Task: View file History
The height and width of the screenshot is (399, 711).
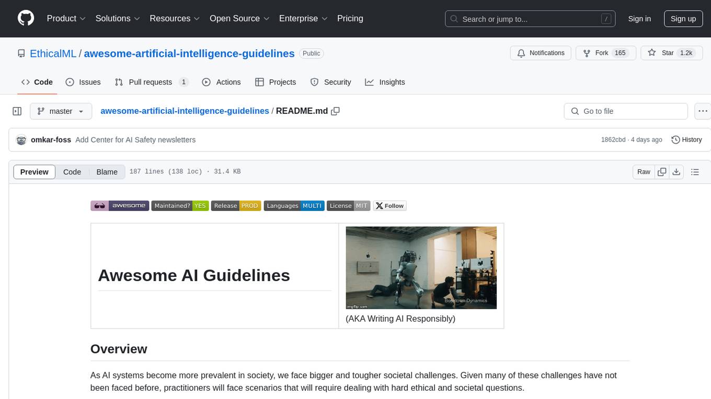Action: 686,140
